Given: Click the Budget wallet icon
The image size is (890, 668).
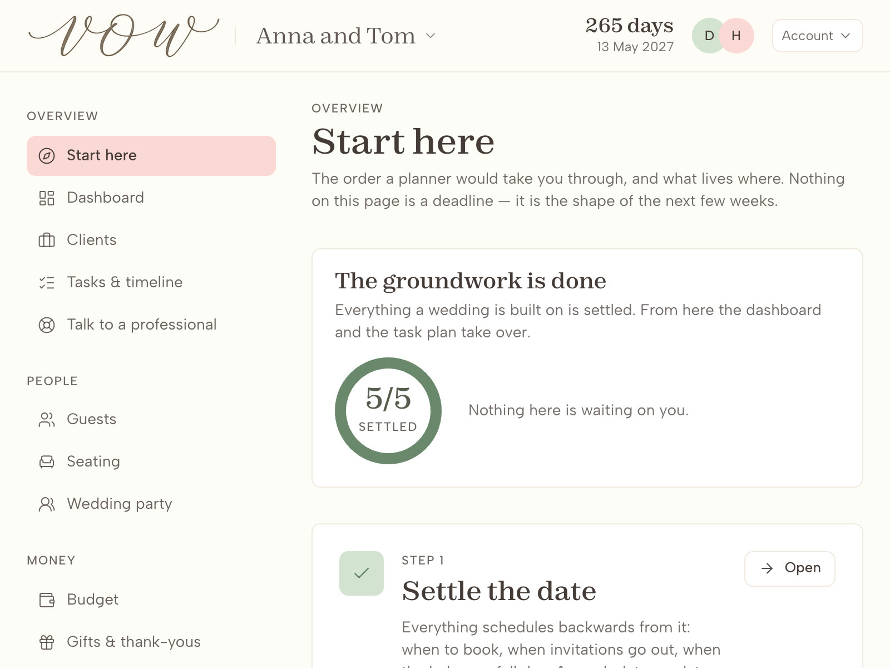Looking at the screenshot, I should coord(47,600).
